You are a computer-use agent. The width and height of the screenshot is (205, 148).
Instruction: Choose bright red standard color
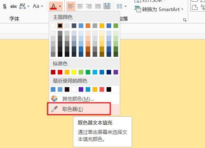[60, 72]
